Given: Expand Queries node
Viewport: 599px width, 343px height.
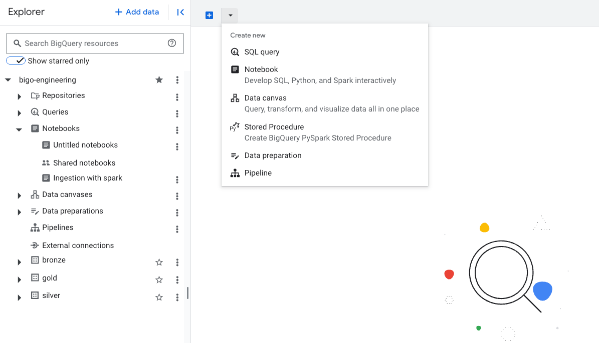Looking at the screenshot, I should [19, 113].
